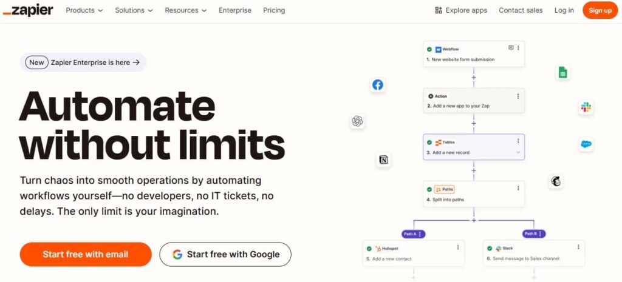Image resolution: width=622 pixels, height=282 pixels.
Task: Click the comment icon on Webflow step
Action: pyautogui.click(x=511, y=48)
